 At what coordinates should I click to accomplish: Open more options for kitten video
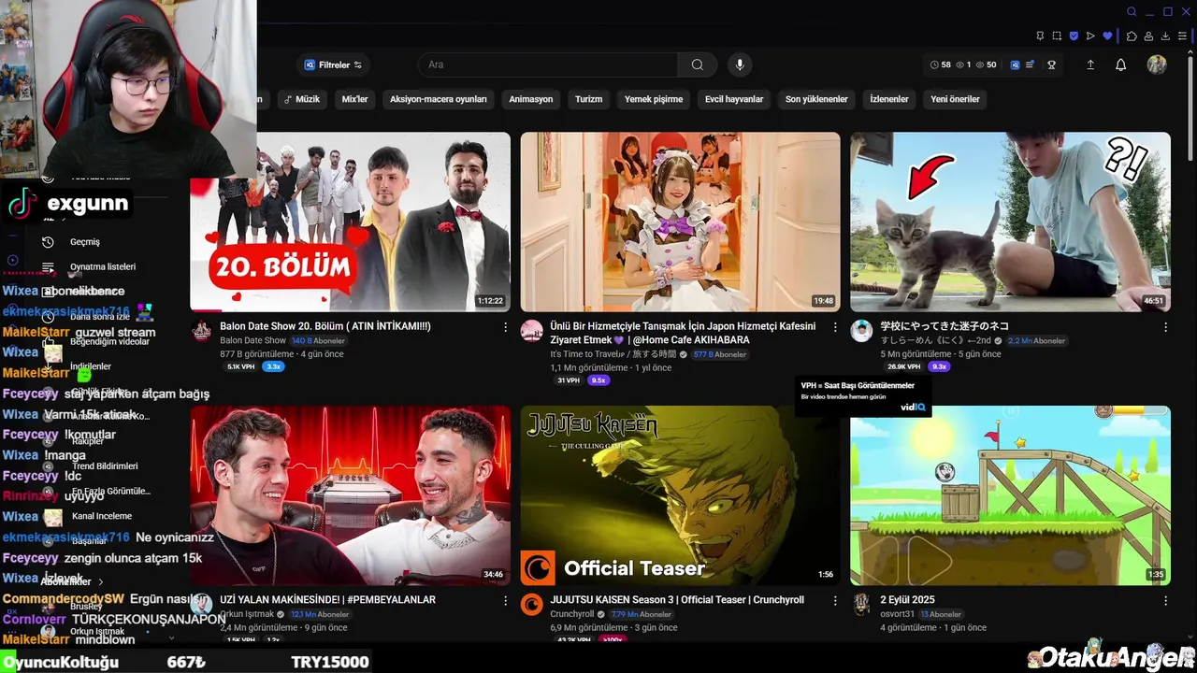tap(1165, 327)
